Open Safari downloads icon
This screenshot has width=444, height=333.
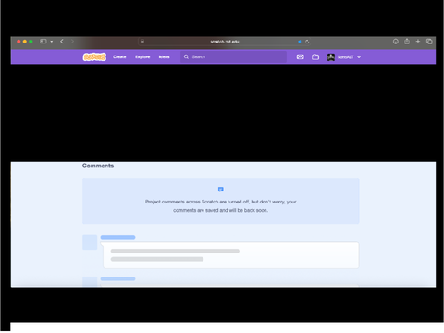pyautogui.click(x=396, y=42)
